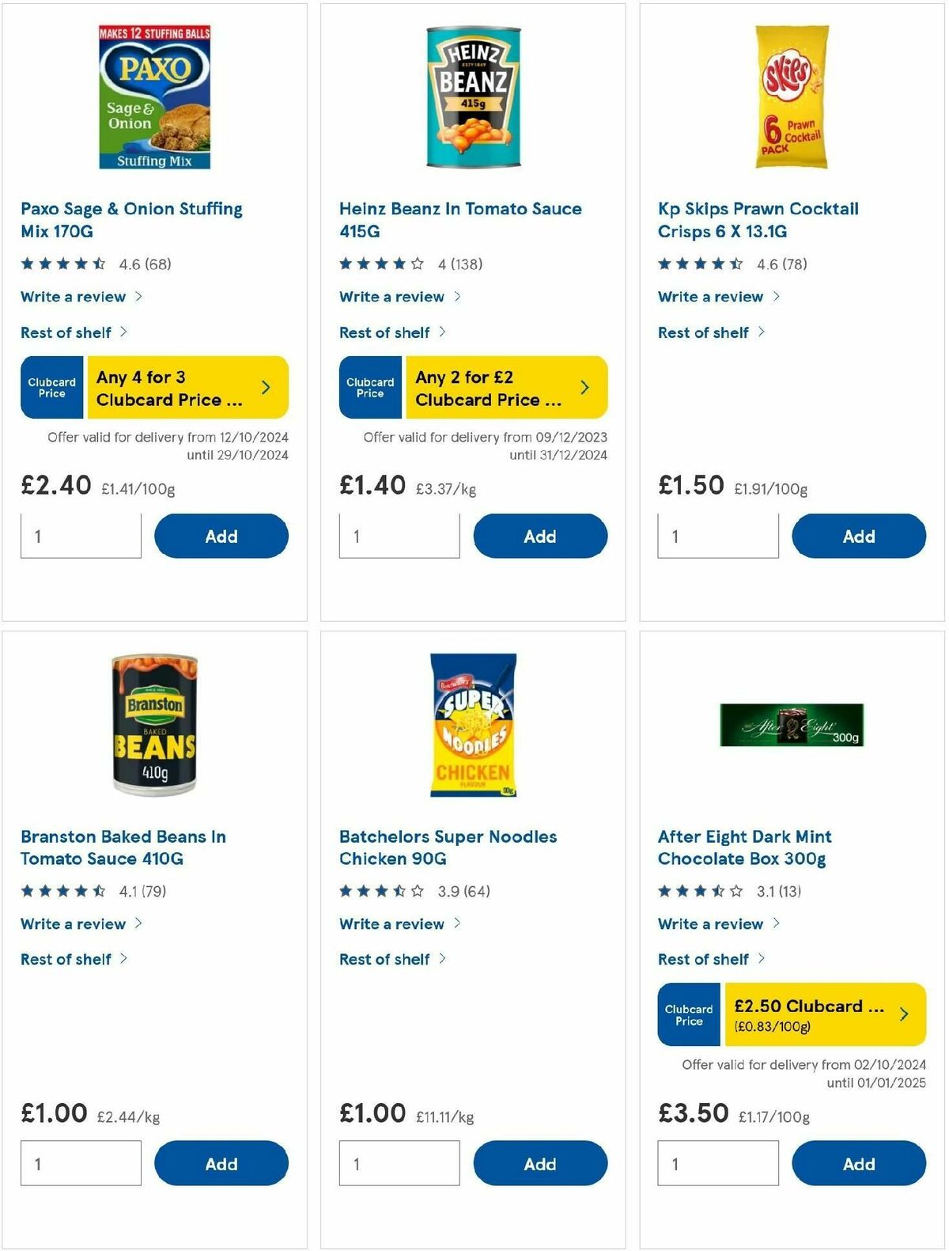
Task: Add Branston Baked Beans to the basket
Action: tap(221, 1163)
